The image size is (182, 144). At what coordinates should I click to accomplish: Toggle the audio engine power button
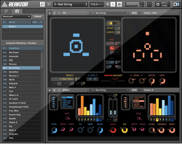158,5
